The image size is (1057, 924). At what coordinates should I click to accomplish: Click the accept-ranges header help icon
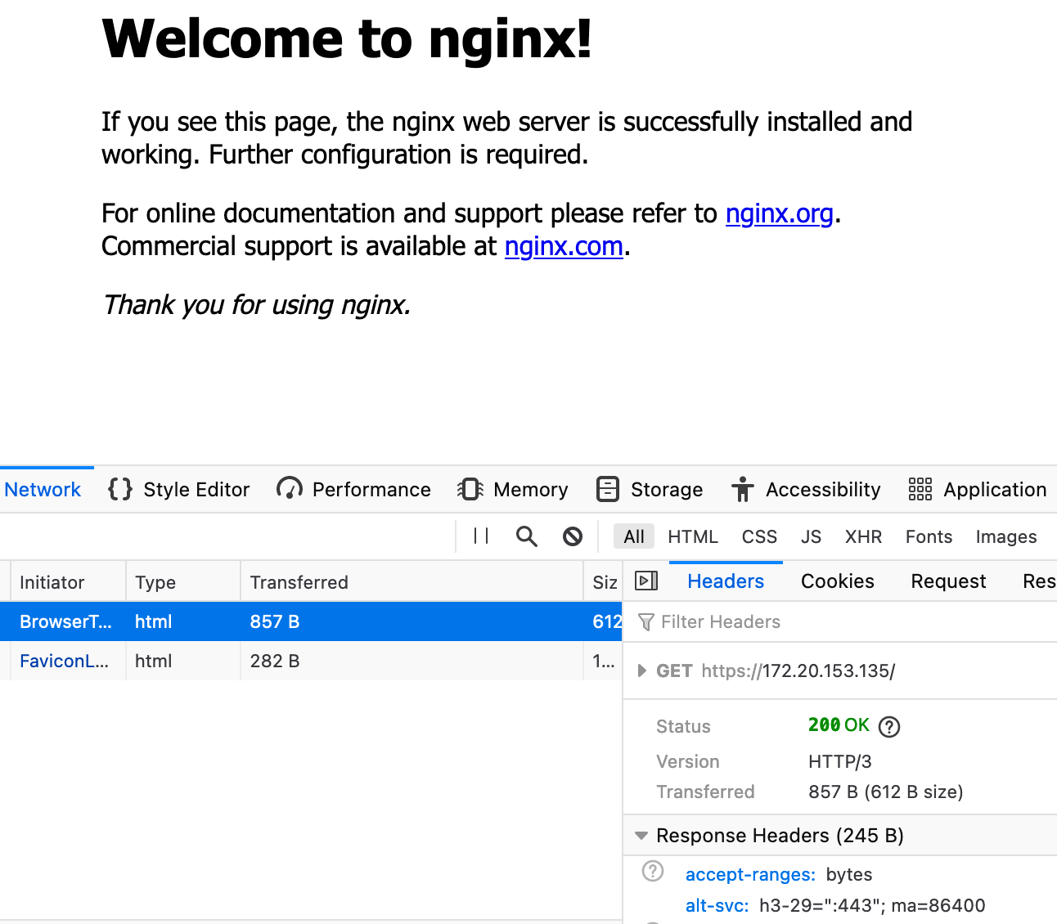pyautogui.click(x=653, y=871)
